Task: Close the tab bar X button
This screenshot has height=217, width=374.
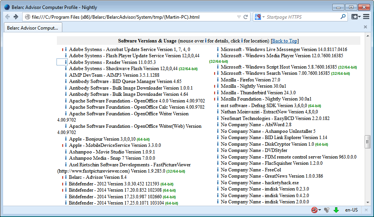Action: coord(365,27)
